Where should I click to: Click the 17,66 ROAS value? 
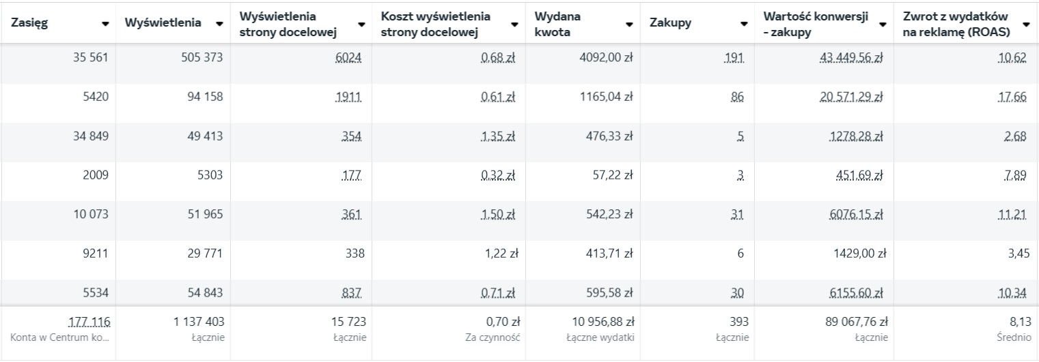coord(1012,97)
